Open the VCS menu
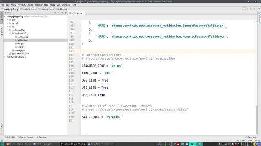The image size is (261, 146). point(58,5)
